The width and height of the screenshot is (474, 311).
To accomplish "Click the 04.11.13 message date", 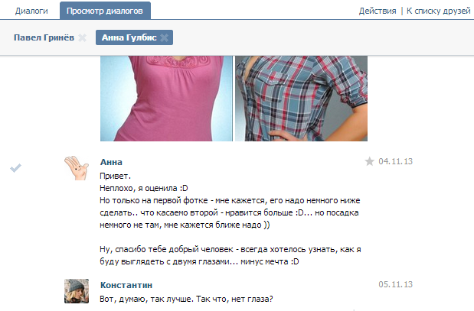I will (395, 161).
